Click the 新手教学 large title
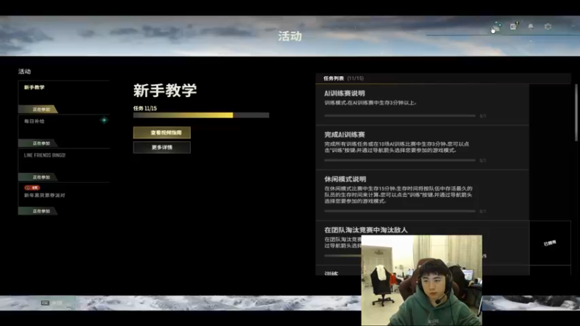Viewport: 580px width, 326px height. (x=165, y=91)
